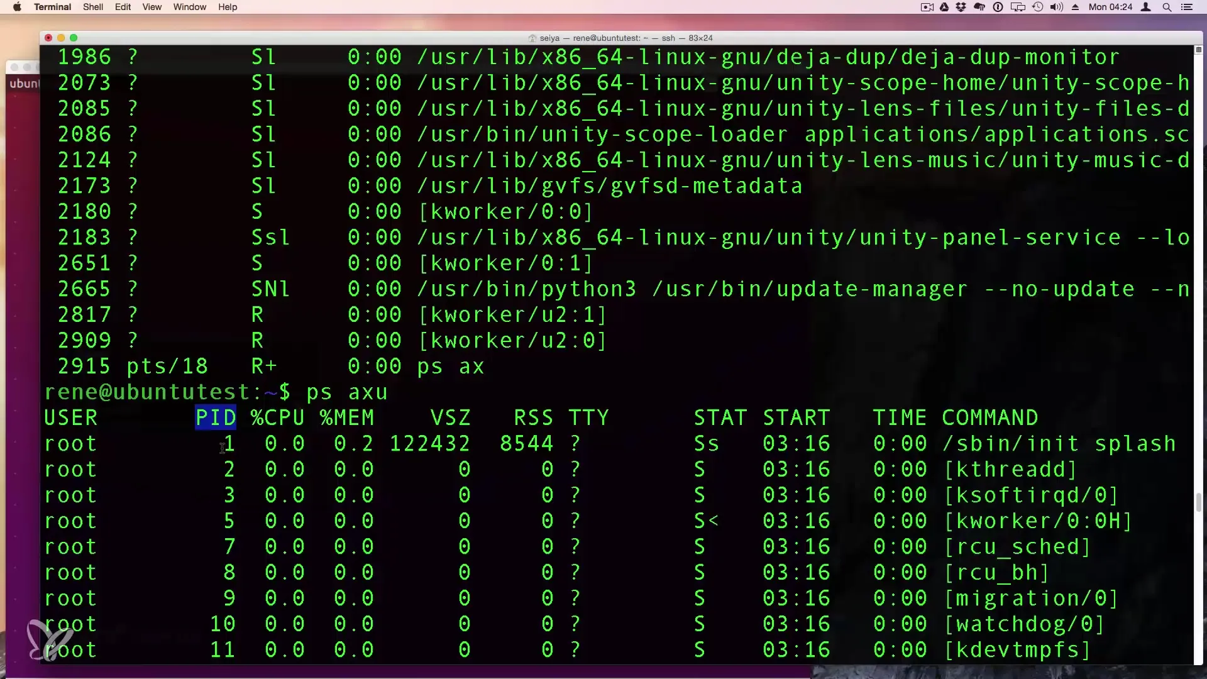Click the VSZ value 122432
Screen dimensions: 1207x679
[x=430, y=443]
